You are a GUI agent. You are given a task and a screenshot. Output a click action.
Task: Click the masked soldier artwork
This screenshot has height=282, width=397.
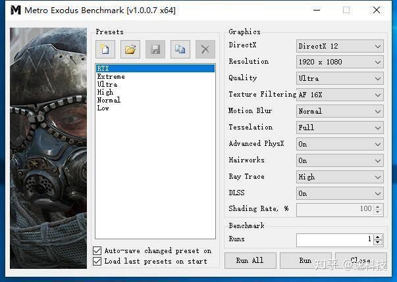click(x=48, y=148)
